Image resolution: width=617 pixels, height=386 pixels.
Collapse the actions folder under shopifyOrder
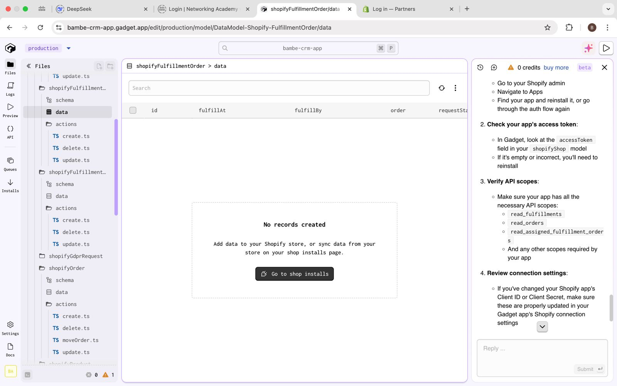[x=62, y=304]
